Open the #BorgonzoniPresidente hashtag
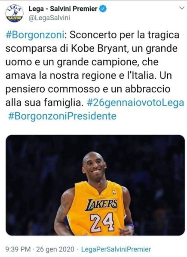The height and width of the screenshot is (257, 187). click(x=62, y=116)
